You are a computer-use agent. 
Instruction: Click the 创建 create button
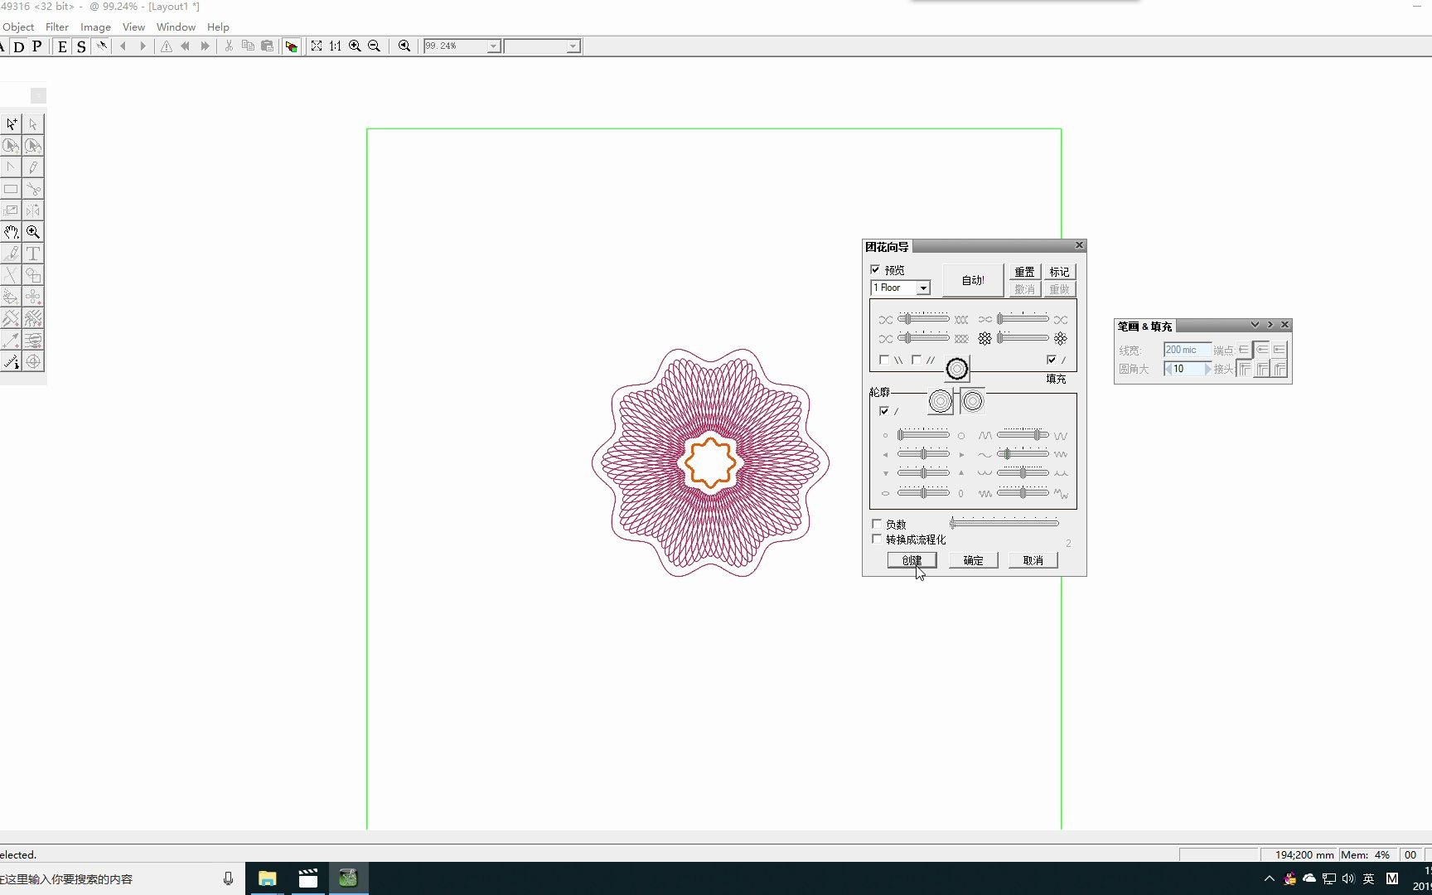[x=912, y=560]
